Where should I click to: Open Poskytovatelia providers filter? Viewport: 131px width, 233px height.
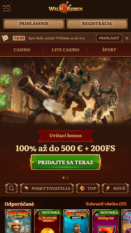tap(47, 188)
